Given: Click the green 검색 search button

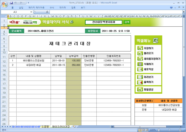Looking at the screenshot, I should tap(127, 22).
